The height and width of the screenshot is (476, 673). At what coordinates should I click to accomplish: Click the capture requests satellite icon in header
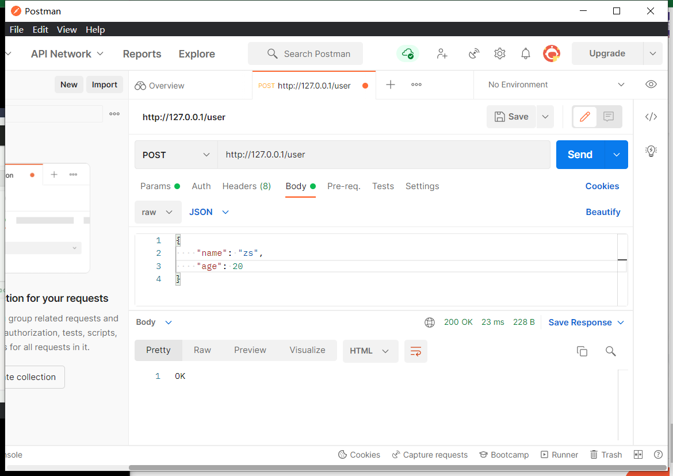pyautogui.click(x=474, y=53)
